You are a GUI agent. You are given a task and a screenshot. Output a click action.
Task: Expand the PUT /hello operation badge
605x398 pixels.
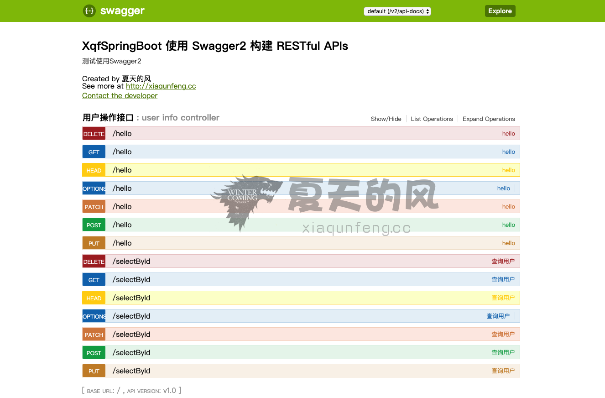point(94,243)
